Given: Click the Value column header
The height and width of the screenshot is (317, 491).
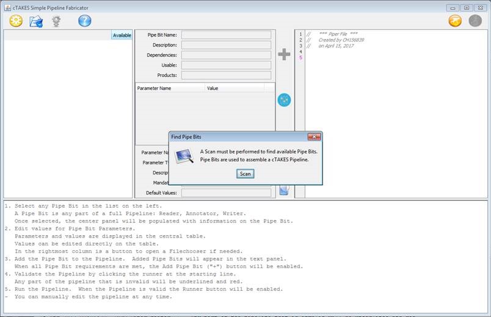Looking at the screenshot, I should (x=234, y=89).
